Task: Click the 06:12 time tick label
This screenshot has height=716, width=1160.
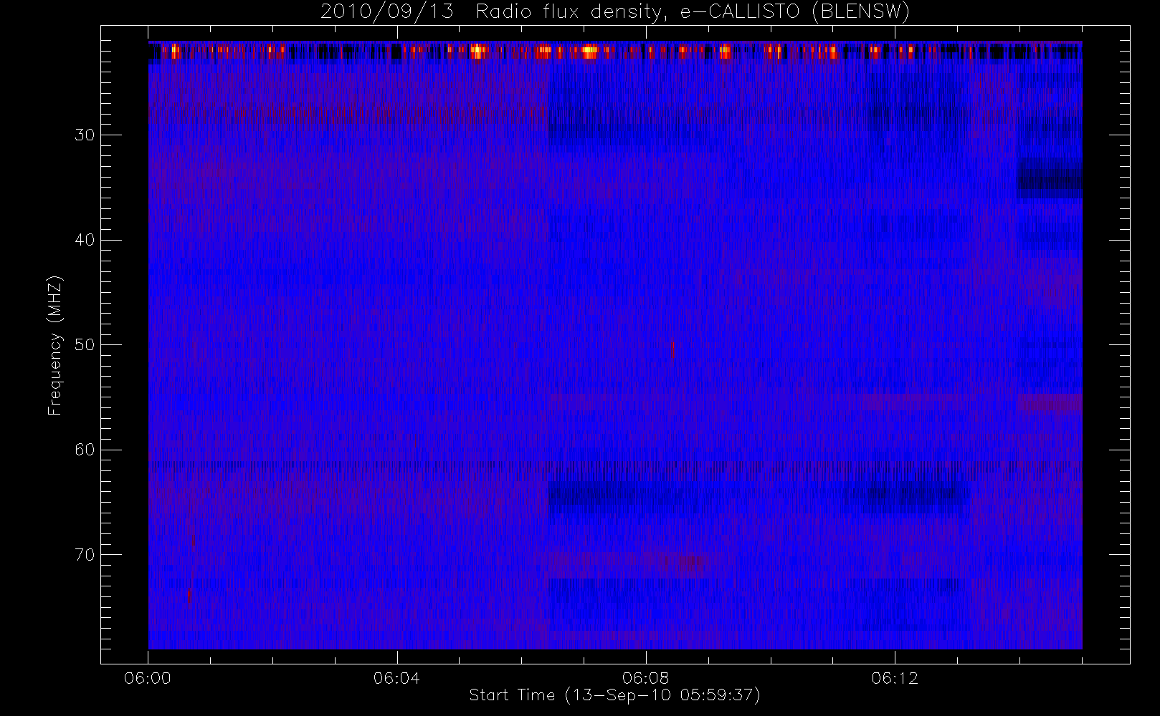Action: point(895,678)
